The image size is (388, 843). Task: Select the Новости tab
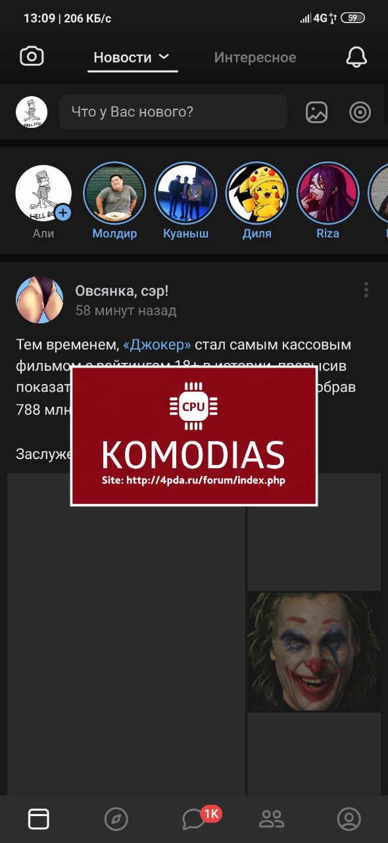[123, 57]
